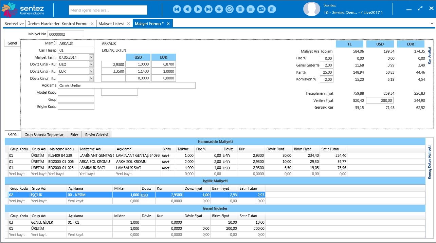Open the list lines menu icon

pyautogui.click(x=251, y=9)
